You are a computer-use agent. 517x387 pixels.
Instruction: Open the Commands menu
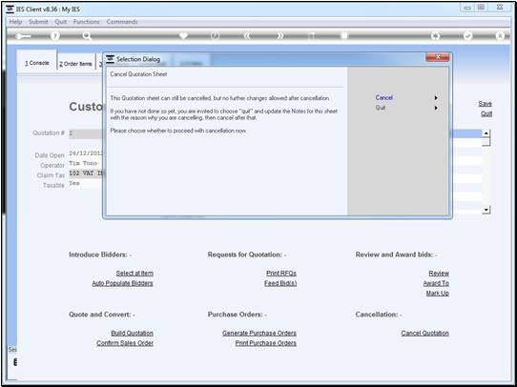tap(122, 22)
